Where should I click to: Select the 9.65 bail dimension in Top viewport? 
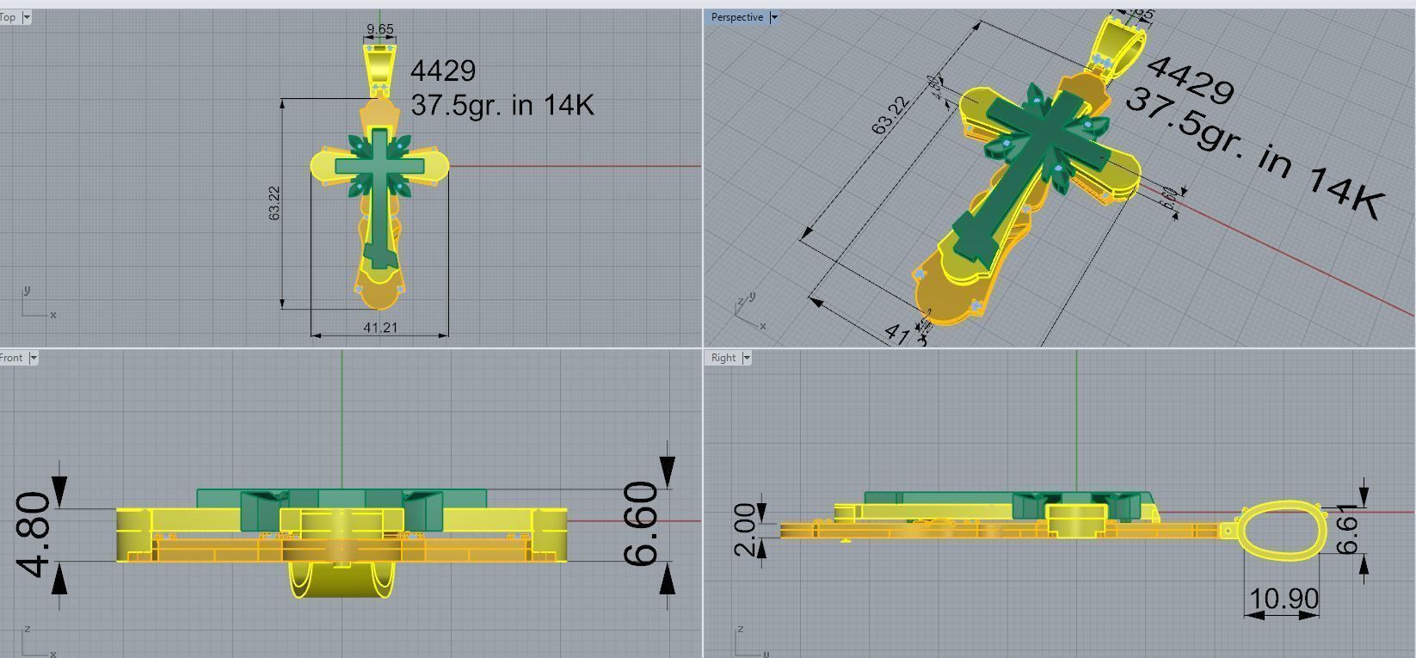click(x=379, y=29)
